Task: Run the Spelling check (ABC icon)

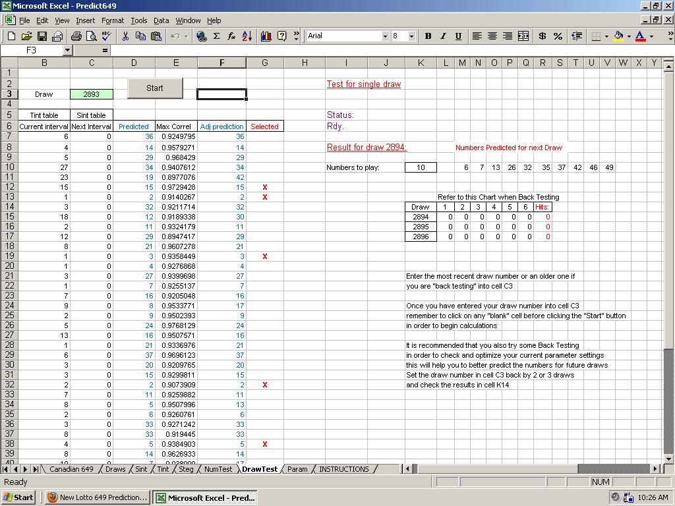Action: click(106, 36)
